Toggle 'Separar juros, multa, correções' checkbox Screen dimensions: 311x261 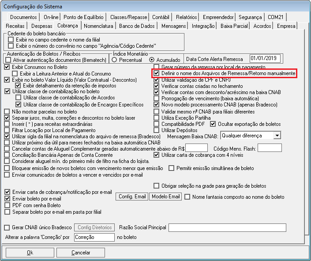click(x=7, y=118)
